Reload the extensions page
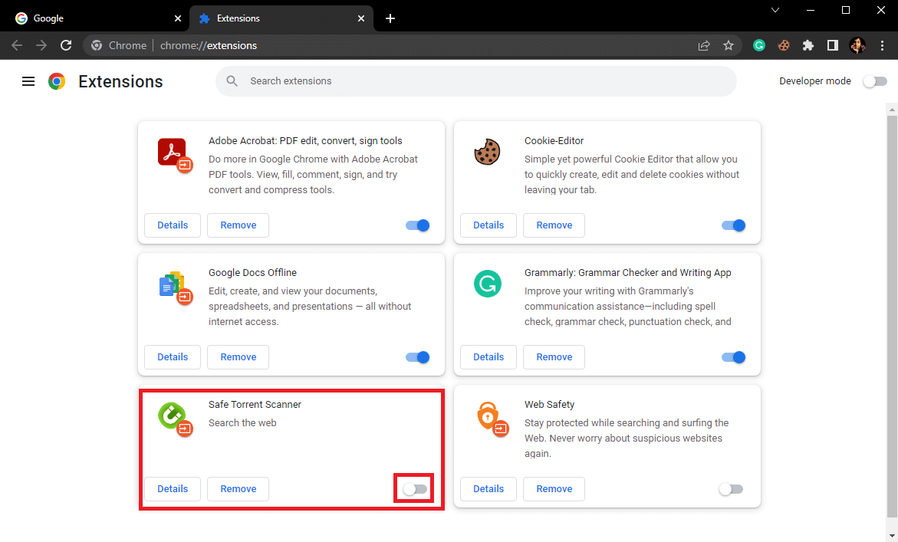 click(66, 45)
